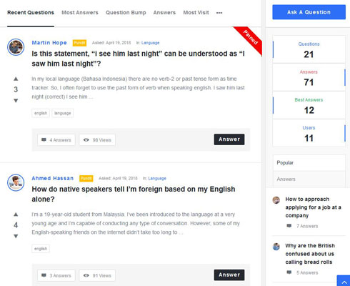Click the english tag under Ahmed's question
350x286 pixels.
[41, 249]
